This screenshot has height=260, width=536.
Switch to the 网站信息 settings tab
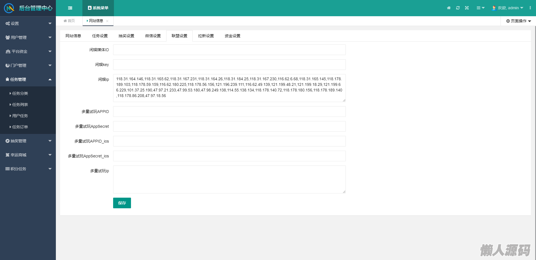click(73, 36)
